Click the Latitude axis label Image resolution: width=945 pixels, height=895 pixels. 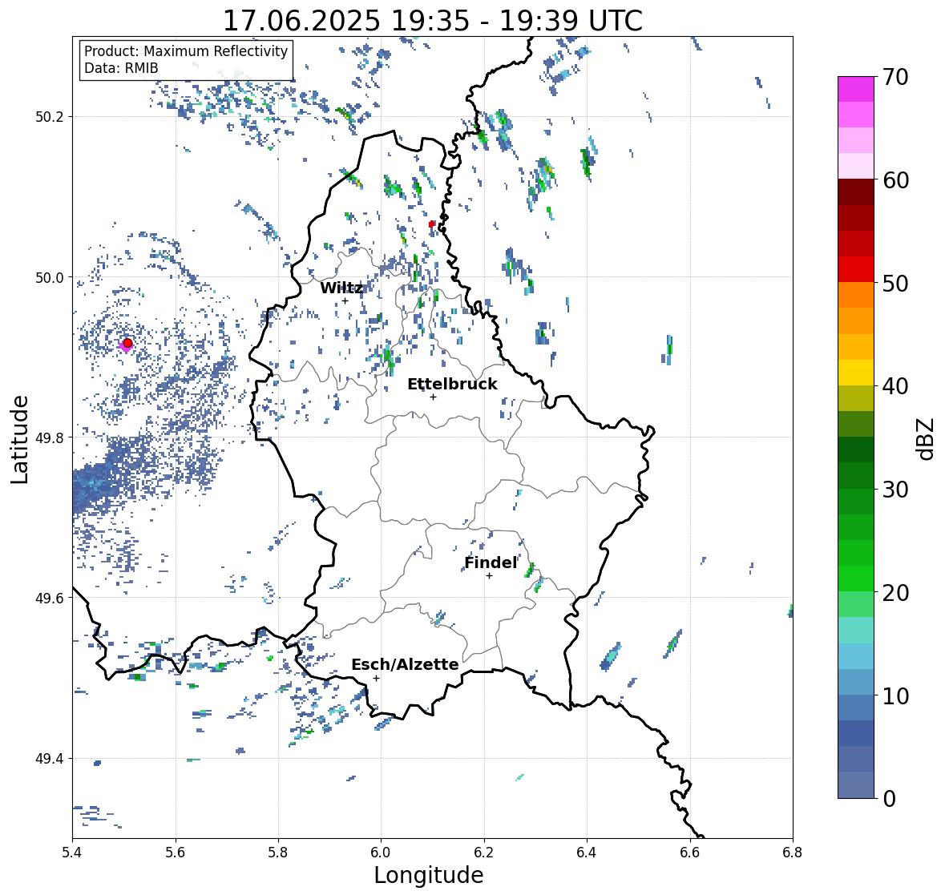click(20, 438)
